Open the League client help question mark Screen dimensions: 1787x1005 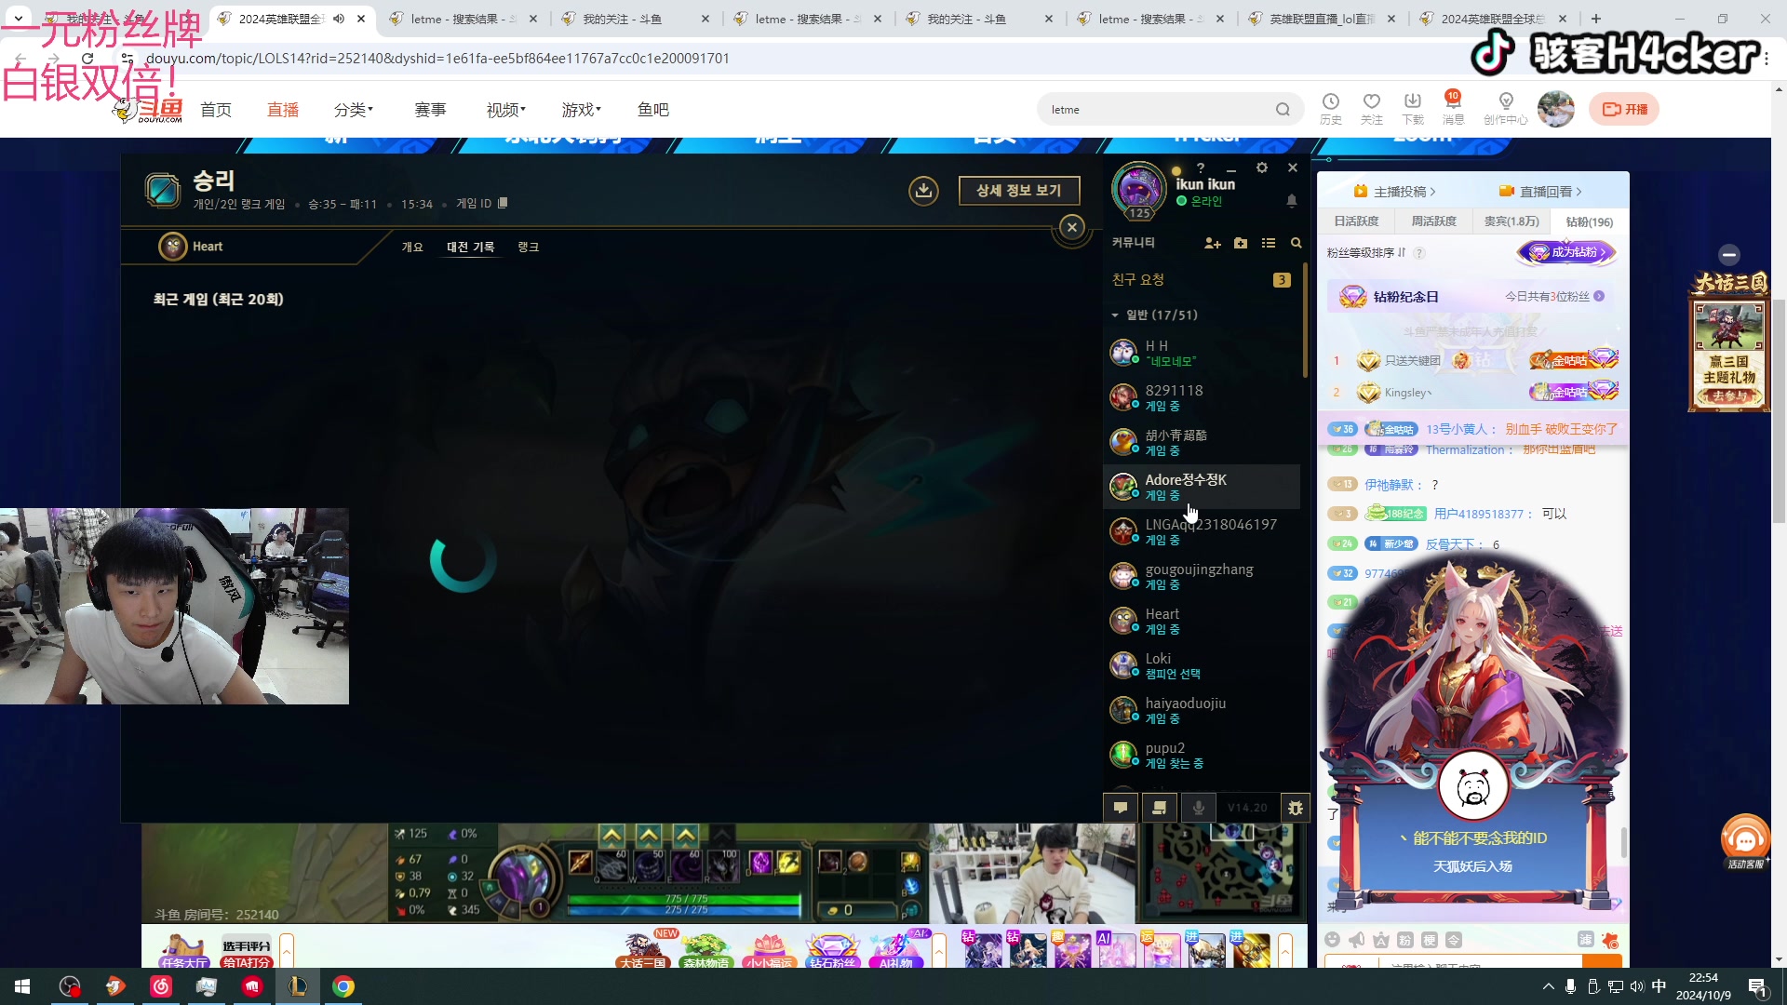[x=1201, y=168]
